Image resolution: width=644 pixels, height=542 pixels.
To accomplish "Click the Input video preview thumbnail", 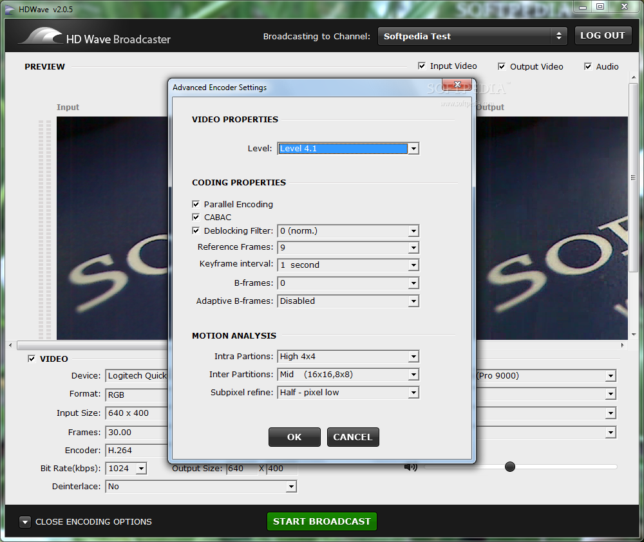I will coord(112,228).
